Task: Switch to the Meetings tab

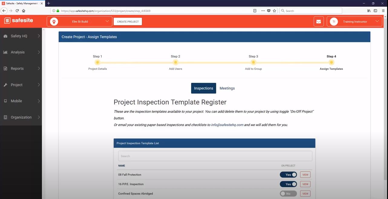Action: tap(227, 88)
